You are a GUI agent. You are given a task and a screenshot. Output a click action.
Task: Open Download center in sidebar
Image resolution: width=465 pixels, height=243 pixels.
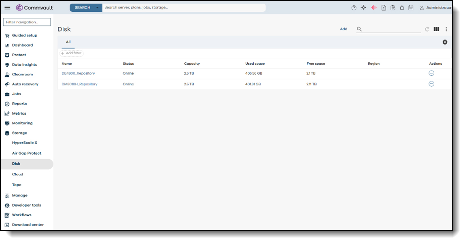click(28, 225)
